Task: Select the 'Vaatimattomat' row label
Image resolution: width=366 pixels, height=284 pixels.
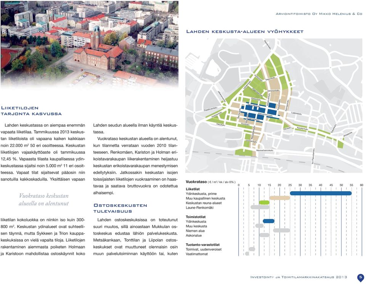Action: click(197, 254)
